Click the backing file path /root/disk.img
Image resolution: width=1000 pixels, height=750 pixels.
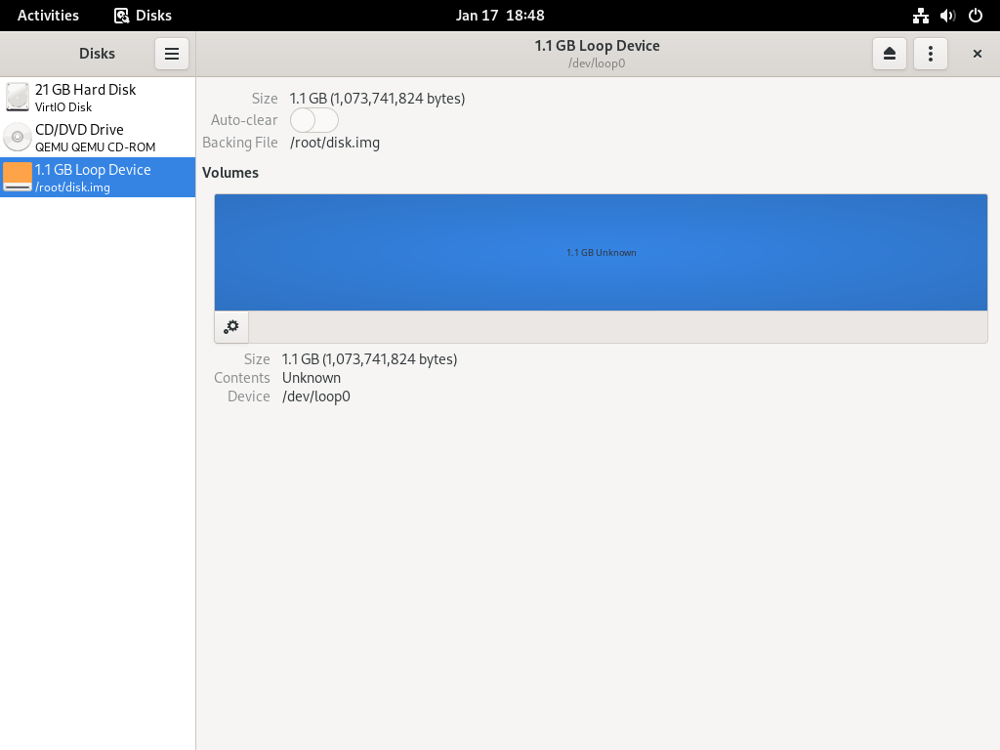pyautogui.click(x=335, y=143)
